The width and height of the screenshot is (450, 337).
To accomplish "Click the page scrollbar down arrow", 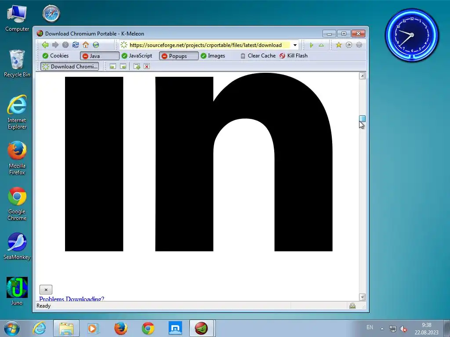I will (x=363, y=297).
